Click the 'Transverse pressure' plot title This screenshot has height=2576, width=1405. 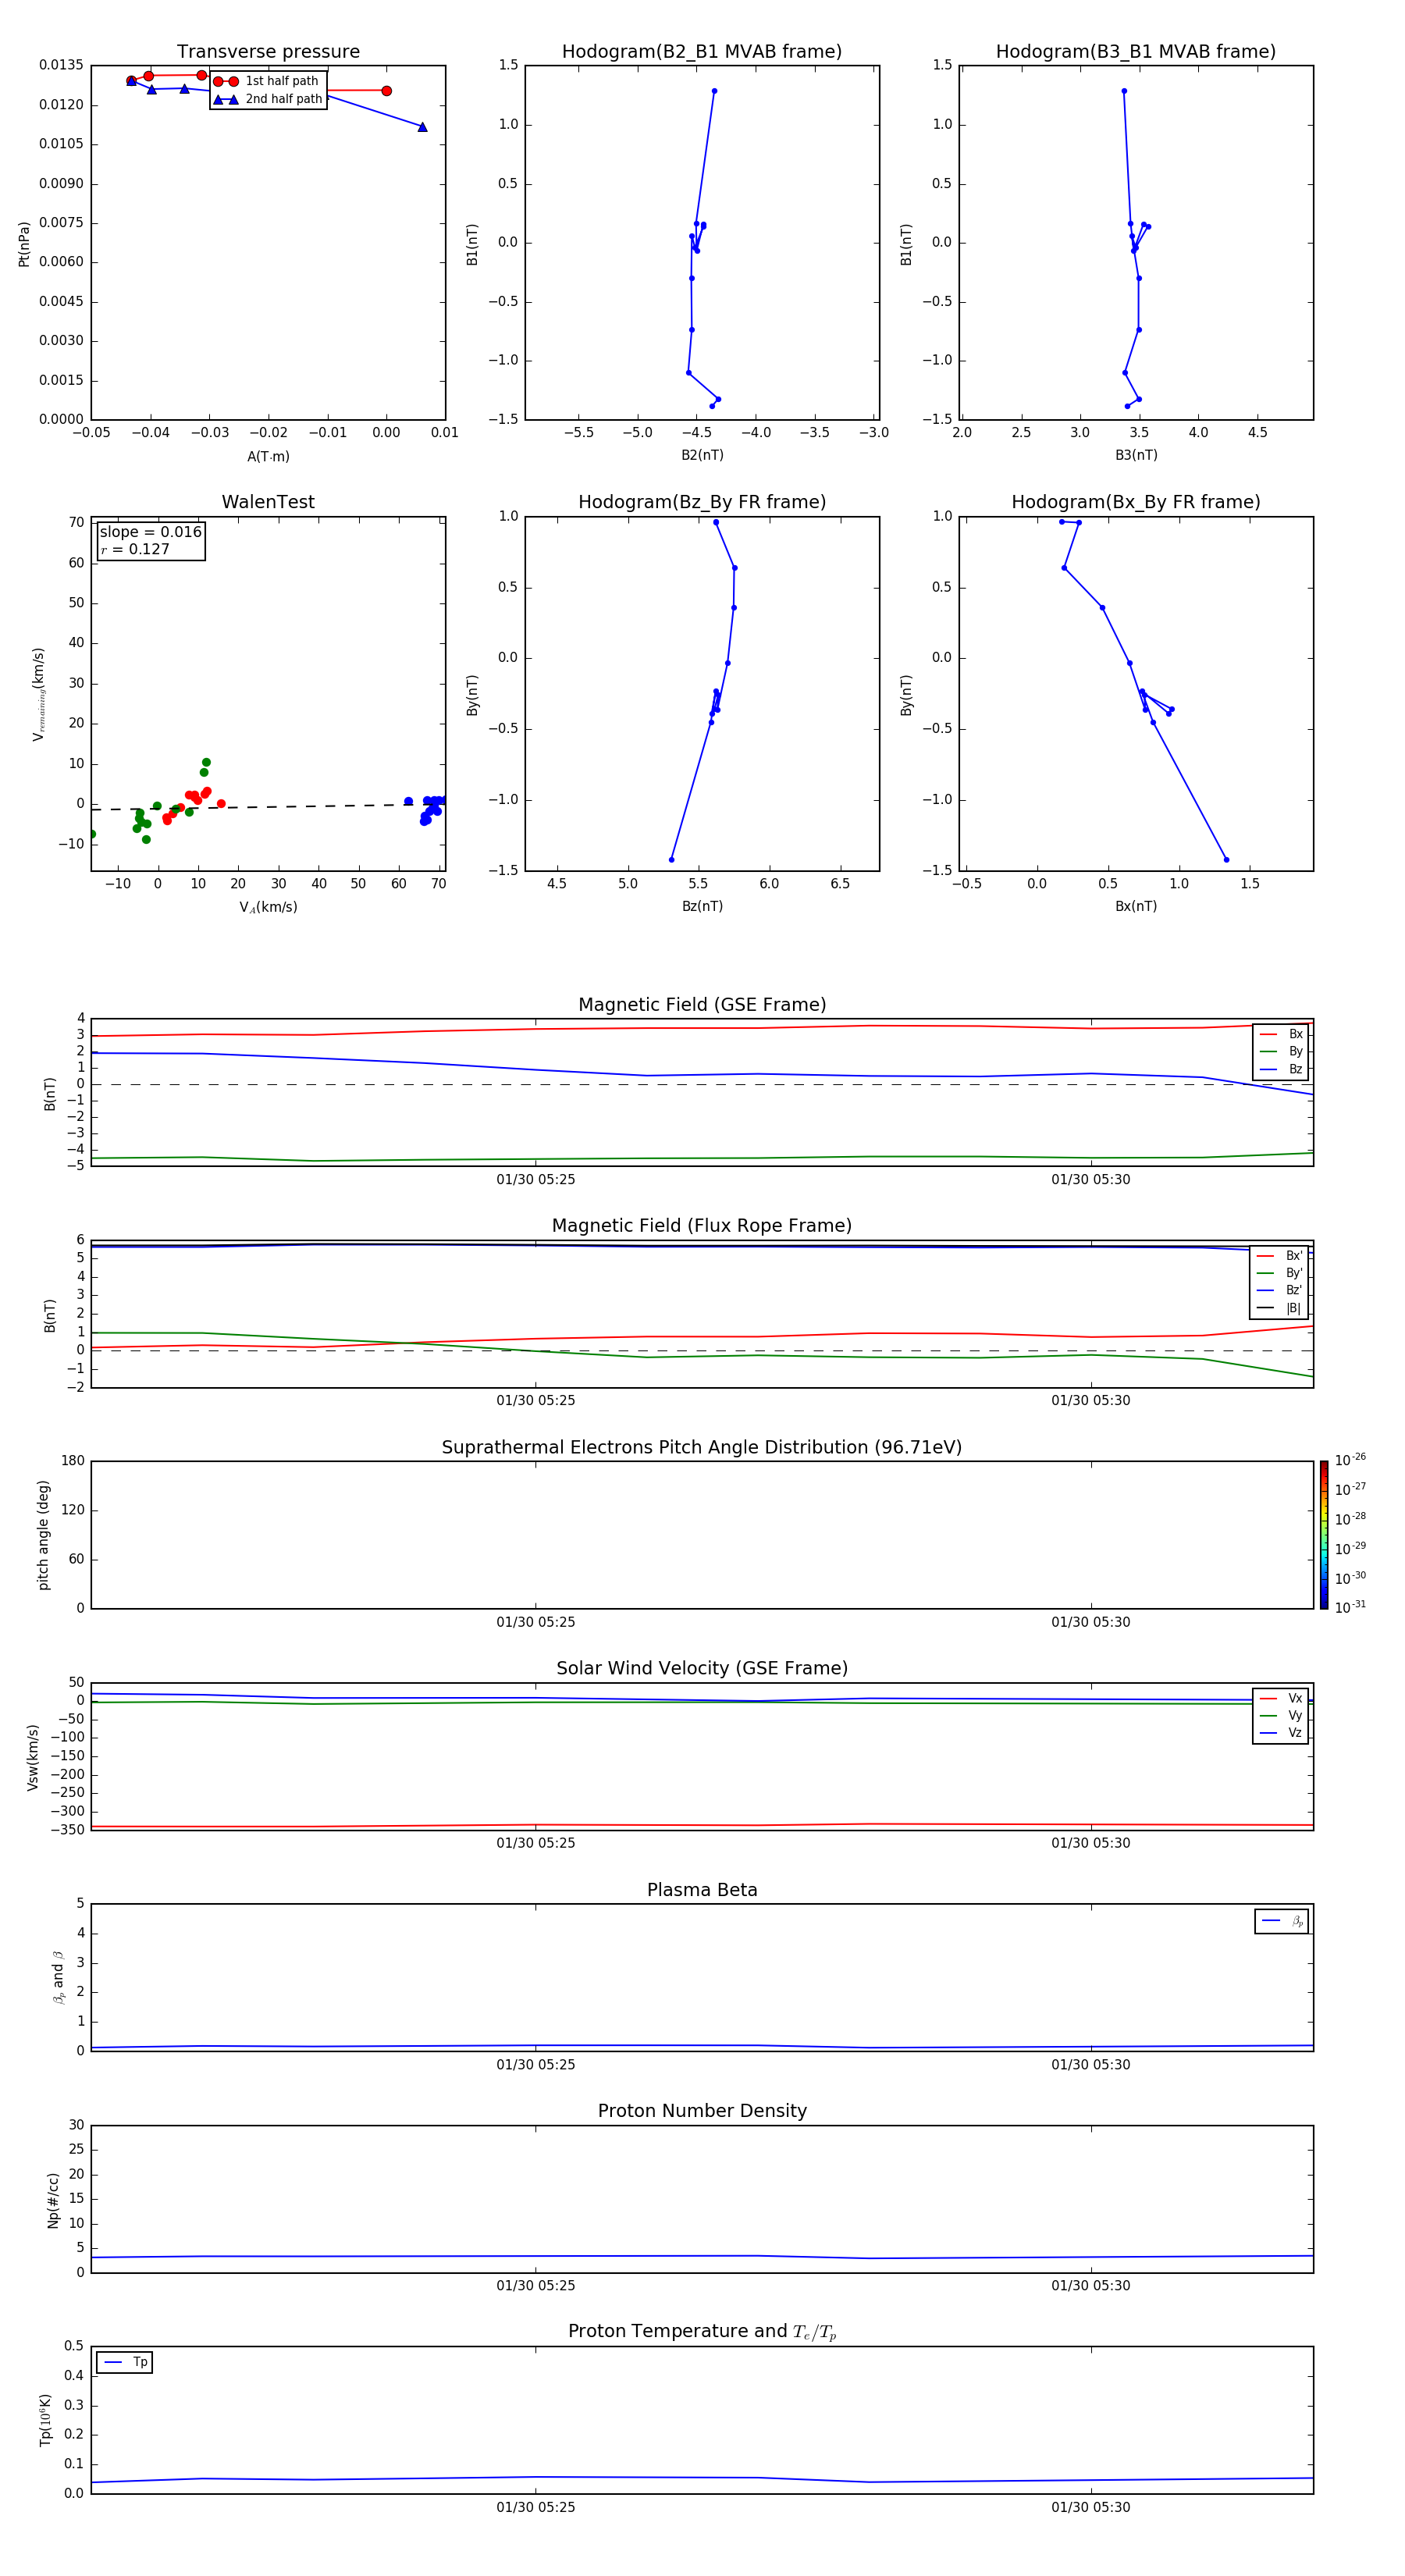click(268, 52)
